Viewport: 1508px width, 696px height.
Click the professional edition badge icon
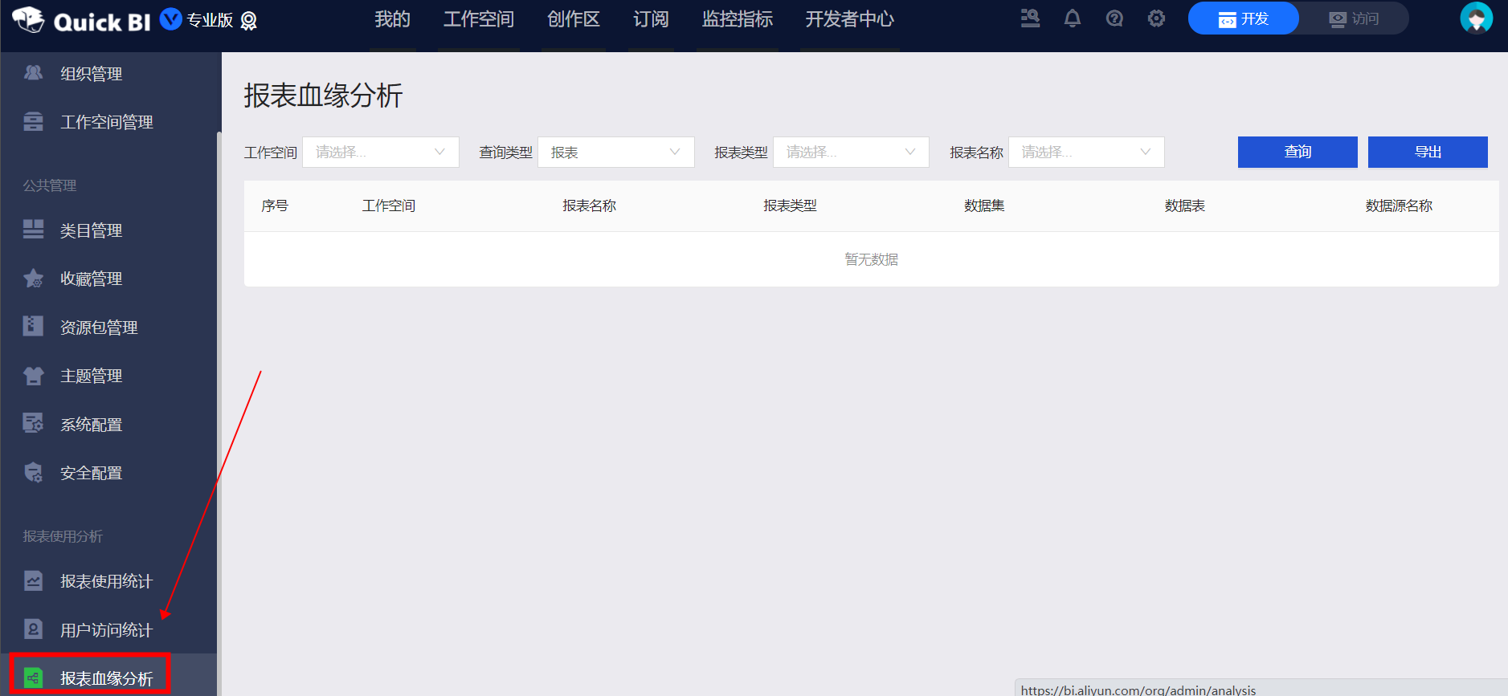click(249, 21)
